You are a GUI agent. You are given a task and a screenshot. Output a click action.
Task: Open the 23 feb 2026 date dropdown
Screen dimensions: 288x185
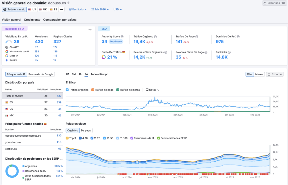pos(100,9)
